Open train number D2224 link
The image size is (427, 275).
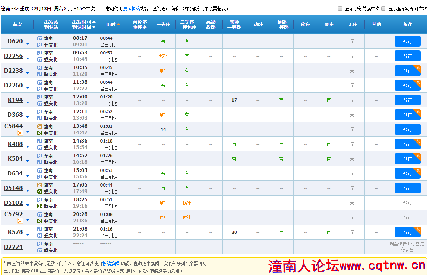pyautogui.click(x=13, y=247)
